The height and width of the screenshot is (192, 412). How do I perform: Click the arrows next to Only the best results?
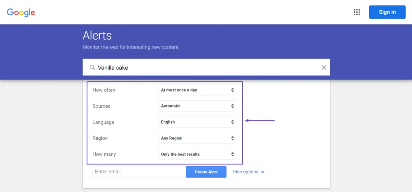[232, 154]
